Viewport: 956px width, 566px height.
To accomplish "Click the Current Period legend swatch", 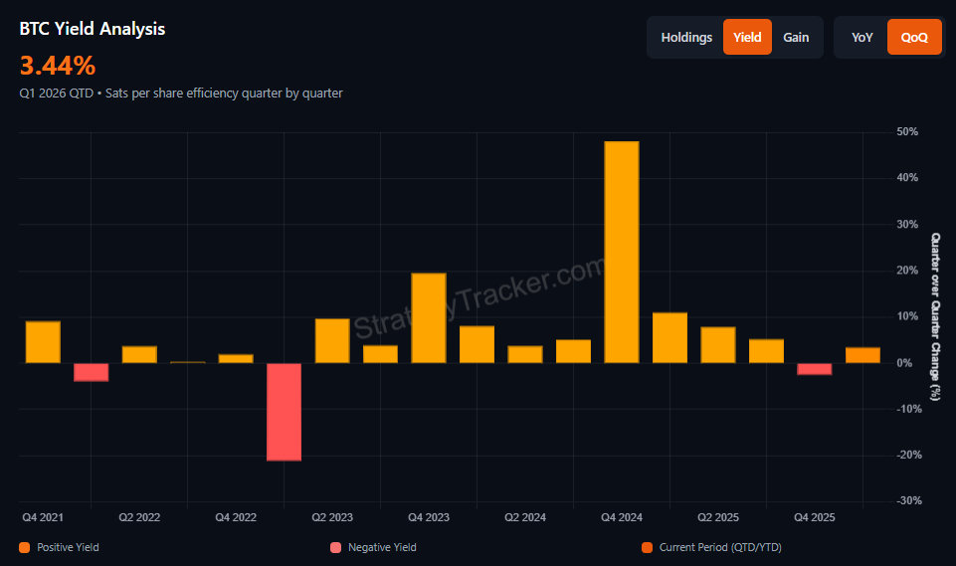I will [647, 547].
